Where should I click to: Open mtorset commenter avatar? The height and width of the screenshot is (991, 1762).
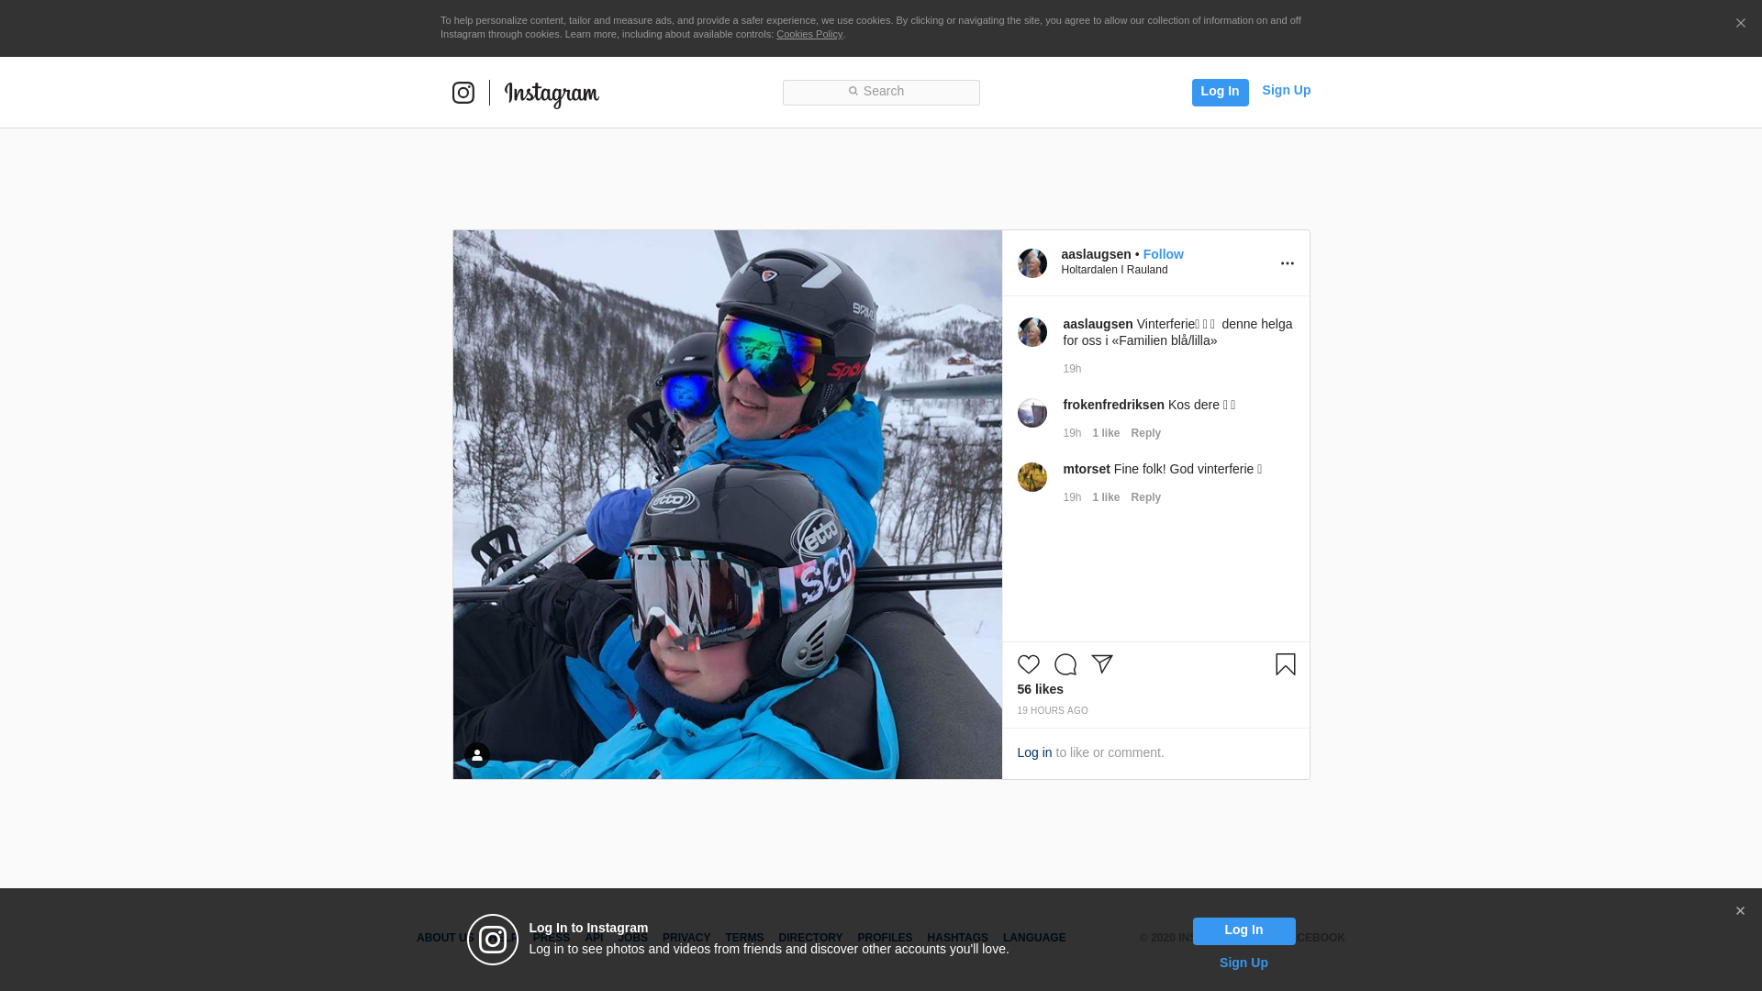pyautogui.click(x=1032, y=477)
